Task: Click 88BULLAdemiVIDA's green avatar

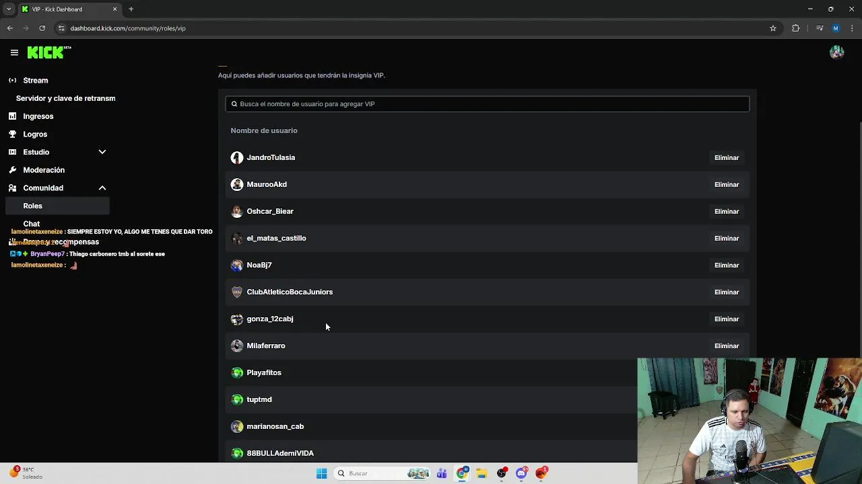Action: click(237, 453)
